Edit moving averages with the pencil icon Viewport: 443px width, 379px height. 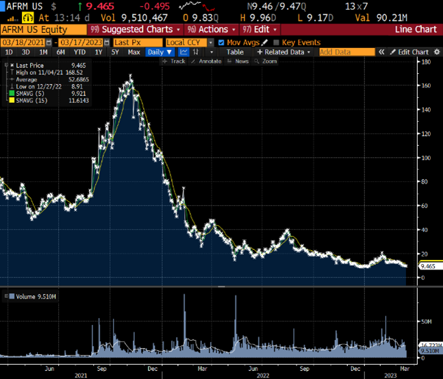[x=264, y=42]
